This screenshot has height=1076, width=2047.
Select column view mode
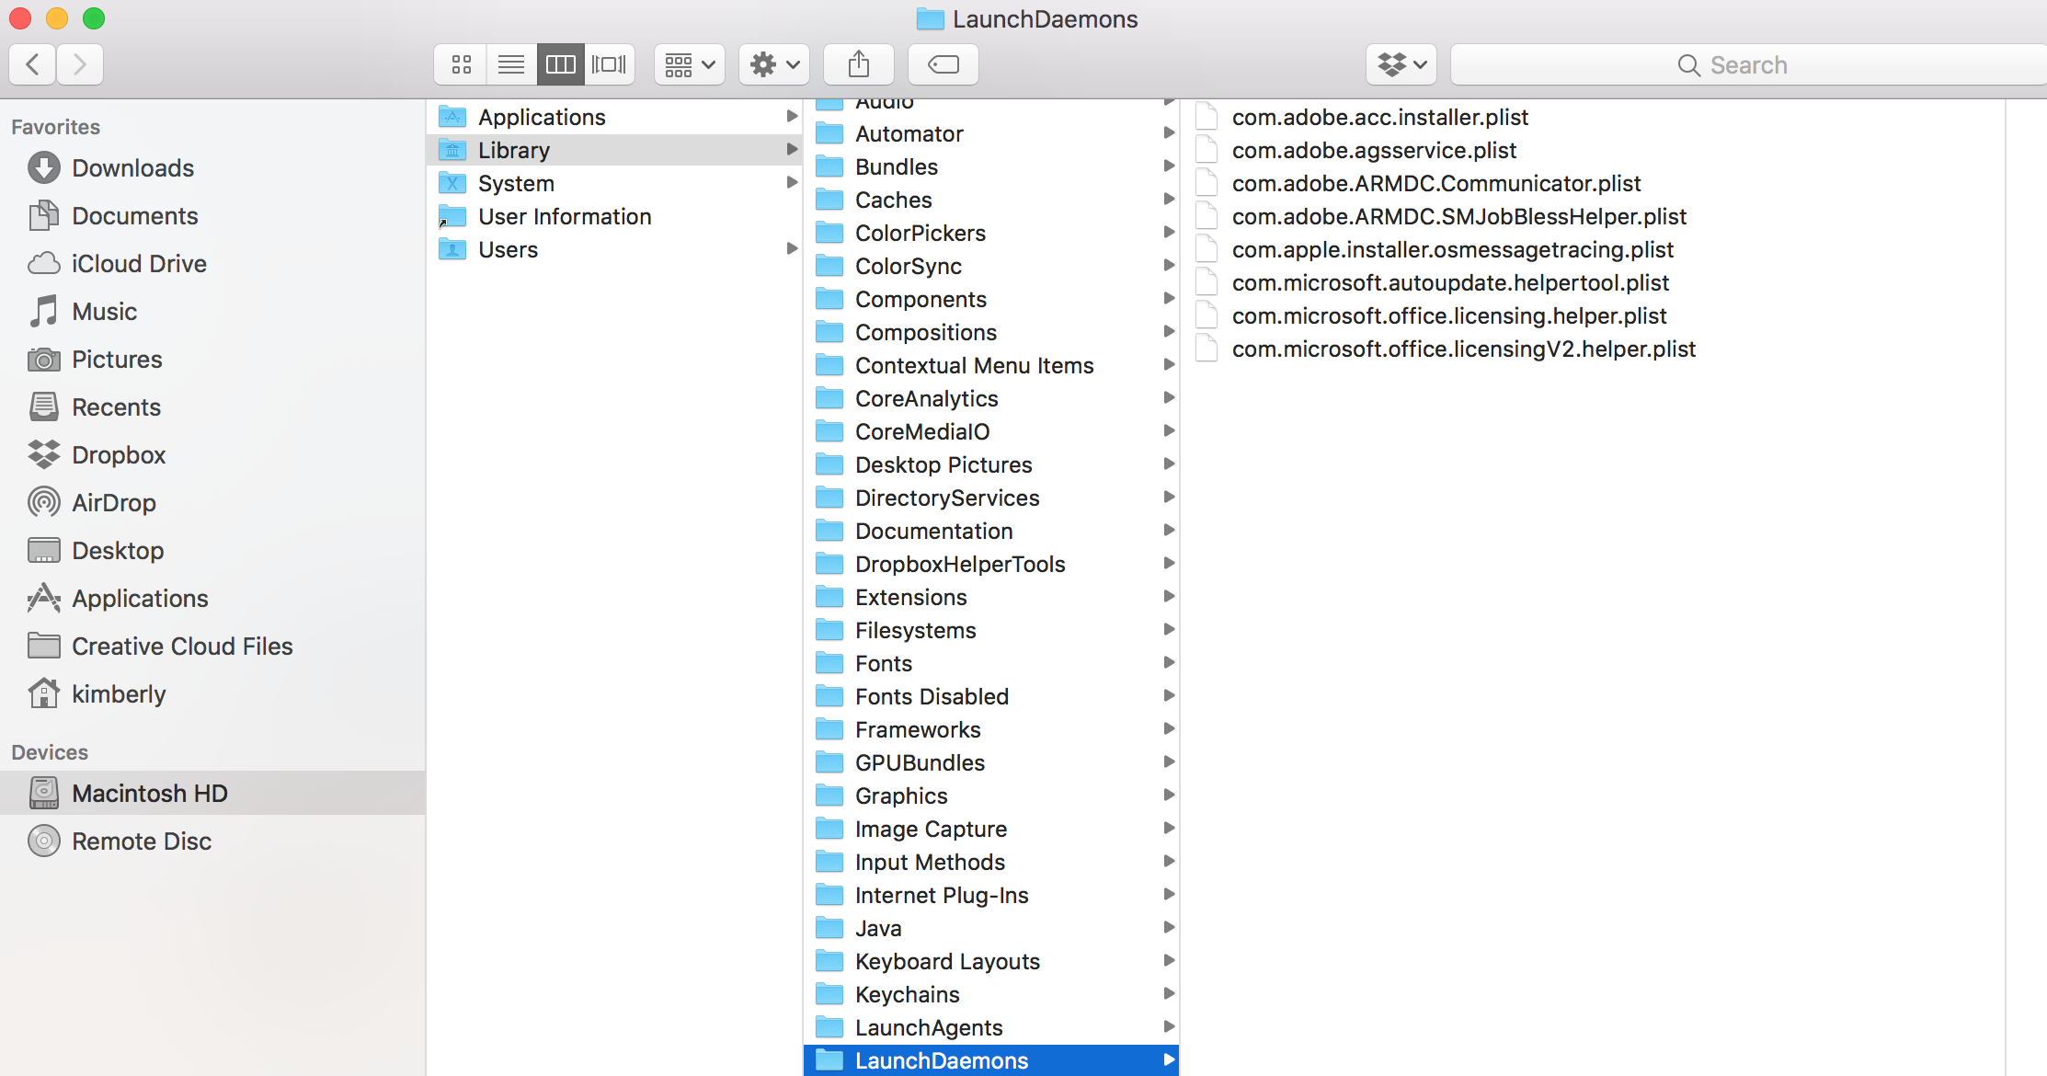(560, 64)
